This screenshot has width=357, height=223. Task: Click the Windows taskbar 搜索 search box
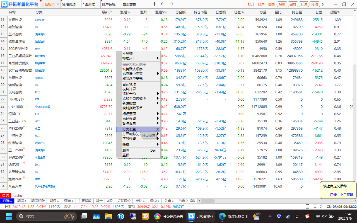click(46, 216)
